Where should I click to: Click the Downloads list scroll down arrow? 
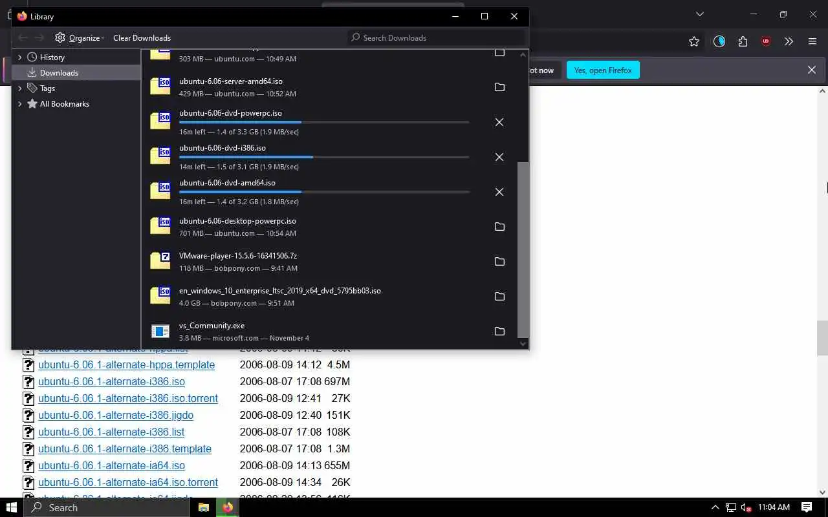click(523, 344)
